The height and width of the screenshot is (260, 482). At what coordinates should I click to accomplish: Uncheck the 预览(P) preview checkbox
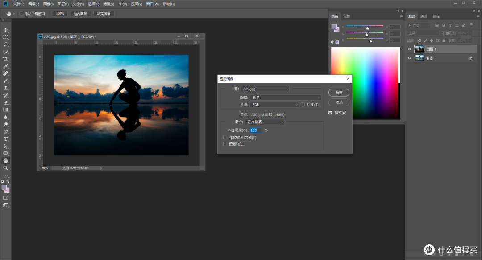pyautogui.click(x=331, y=113)
